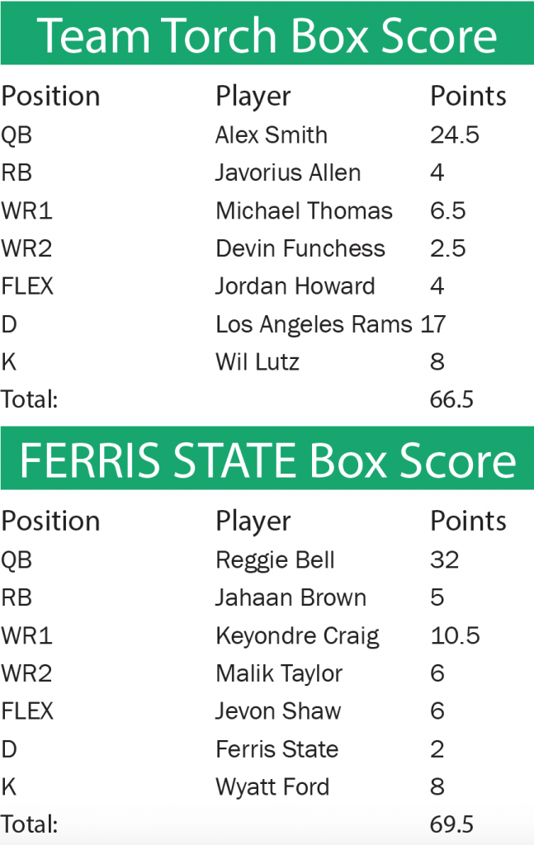Viewport: 534px width, 845px height.
Task: Select Malik Taylor in the player column
Action: tap(279, 674)
